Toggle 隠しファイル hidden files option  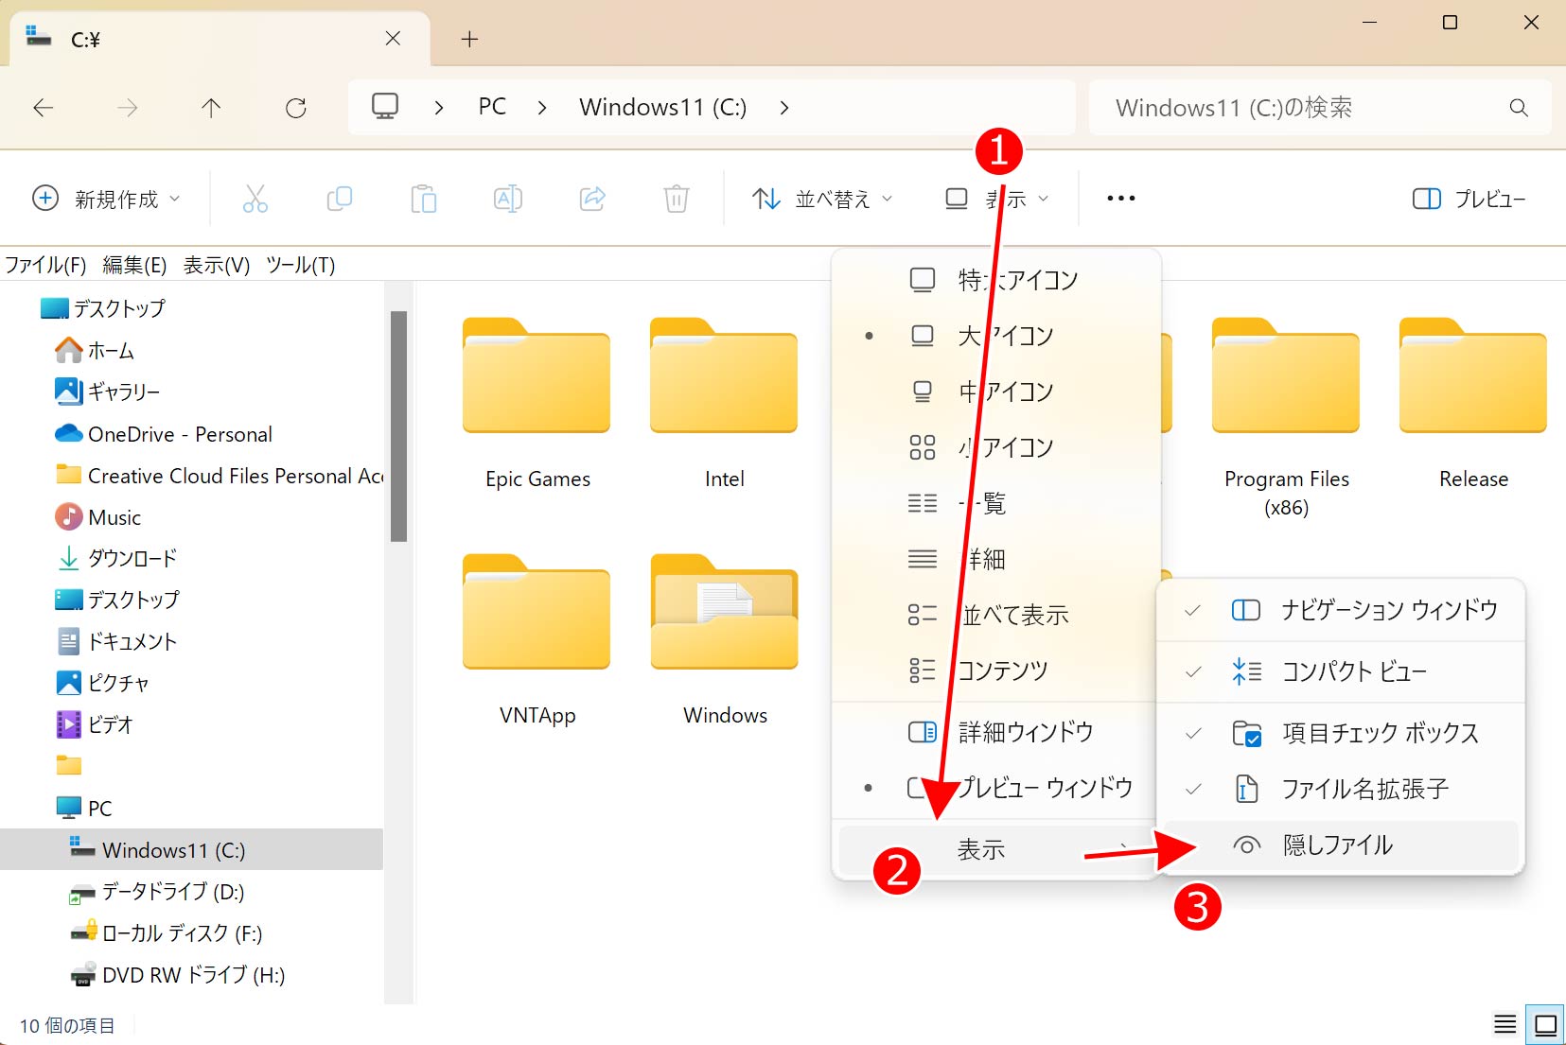point(1337,845)
